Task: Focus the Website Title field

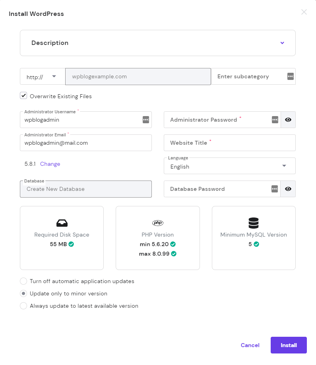Action: tap(230, 143)
